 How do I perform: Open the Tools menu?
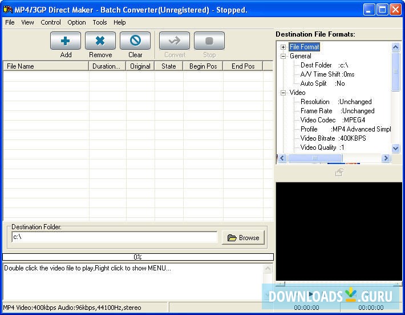(100, 22)
